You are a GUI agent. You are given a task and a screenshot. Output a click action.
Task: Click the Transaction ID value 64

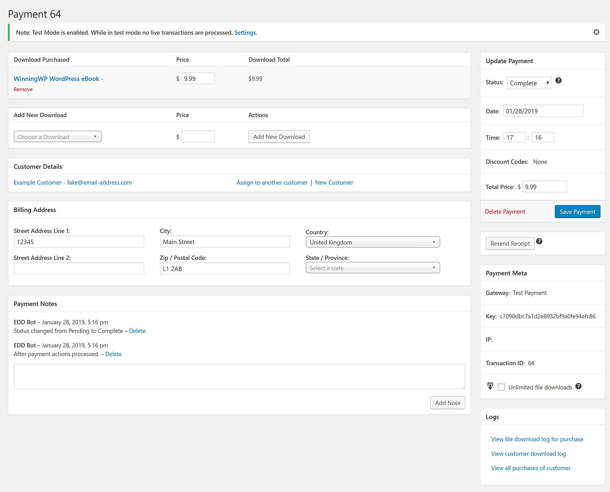[531, 363]
